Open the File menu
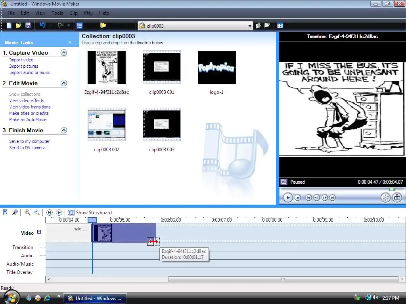This screenshot has width=406, height=304. point(11,13)
